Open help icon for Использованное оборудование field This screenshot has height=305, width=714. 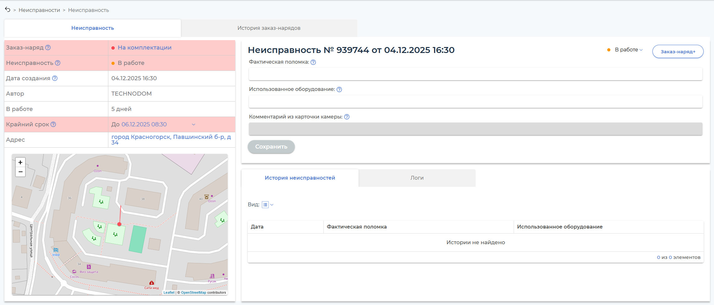[x=339, y=89]
